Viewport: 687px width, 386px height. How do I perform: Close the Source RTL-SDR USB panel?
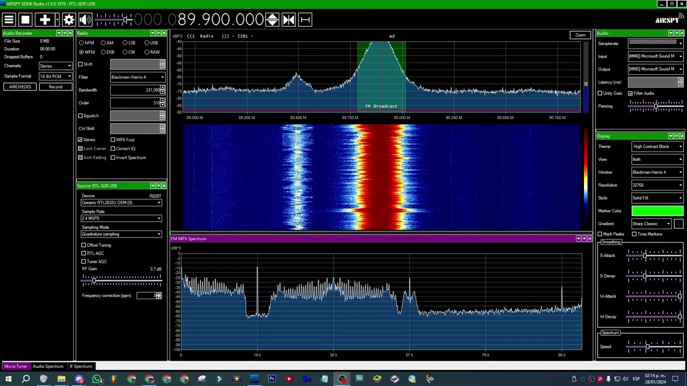point(164,185)
